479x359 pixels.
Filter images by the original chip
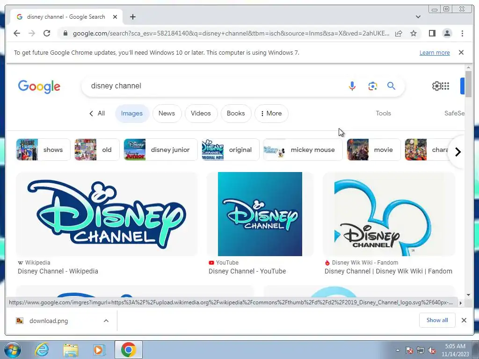230,150
